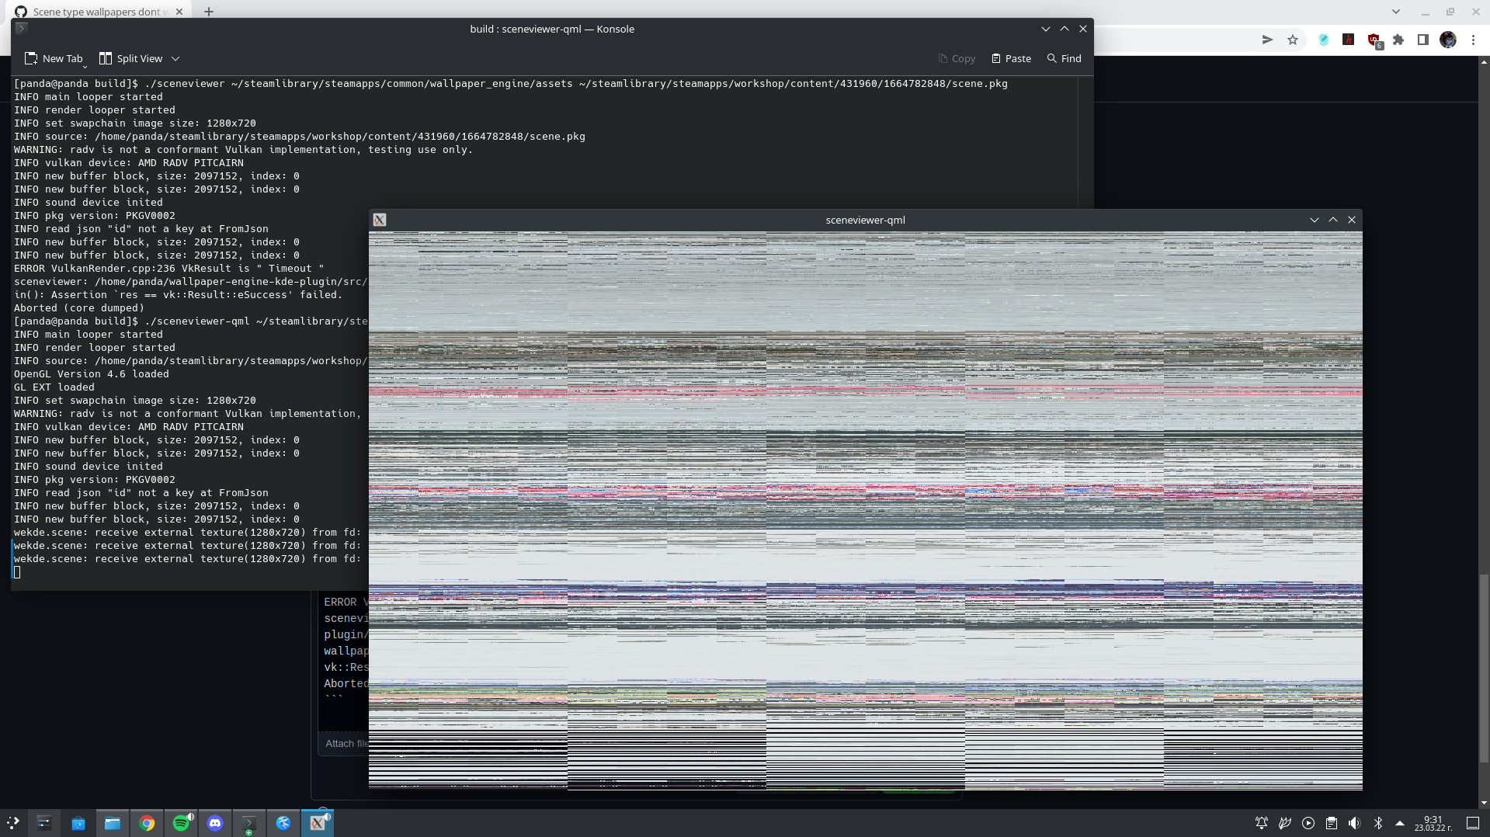Image resolution: width=1490 pixels, height=837 pixels.
Task: Click the Steam icon in the taskbar
Action: pyautogui.click(x=283, y=824)
